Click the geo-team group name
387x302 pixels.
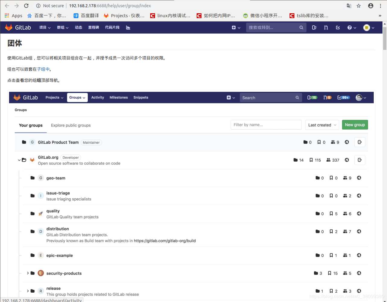56,178
